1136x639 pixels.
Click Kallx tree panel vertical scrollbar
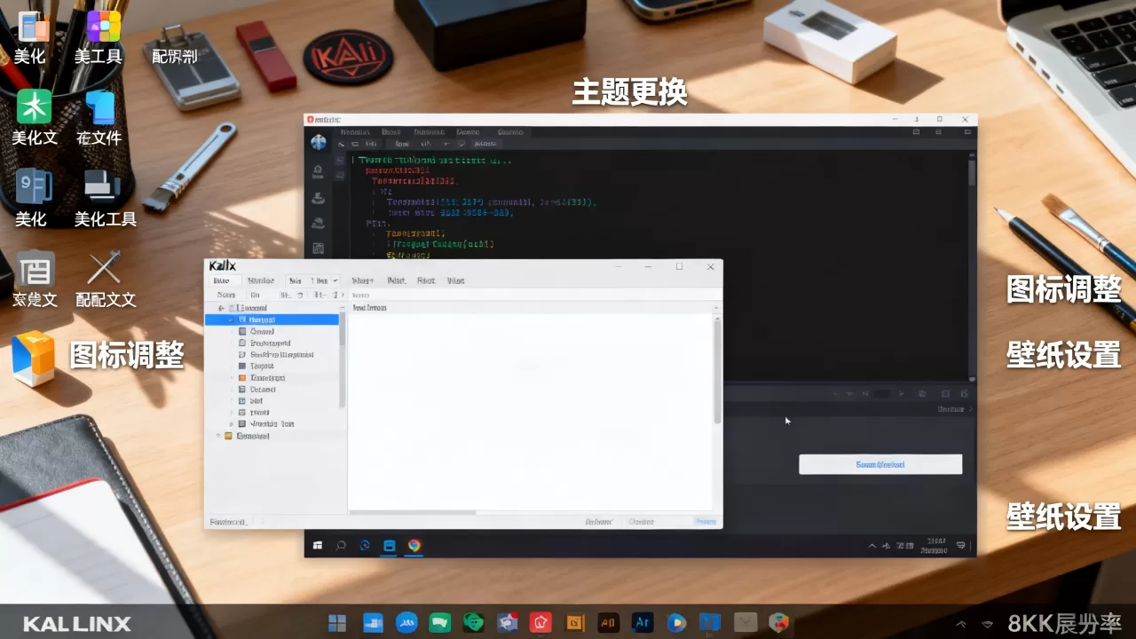pyautogui.click(x=343, y=359)
